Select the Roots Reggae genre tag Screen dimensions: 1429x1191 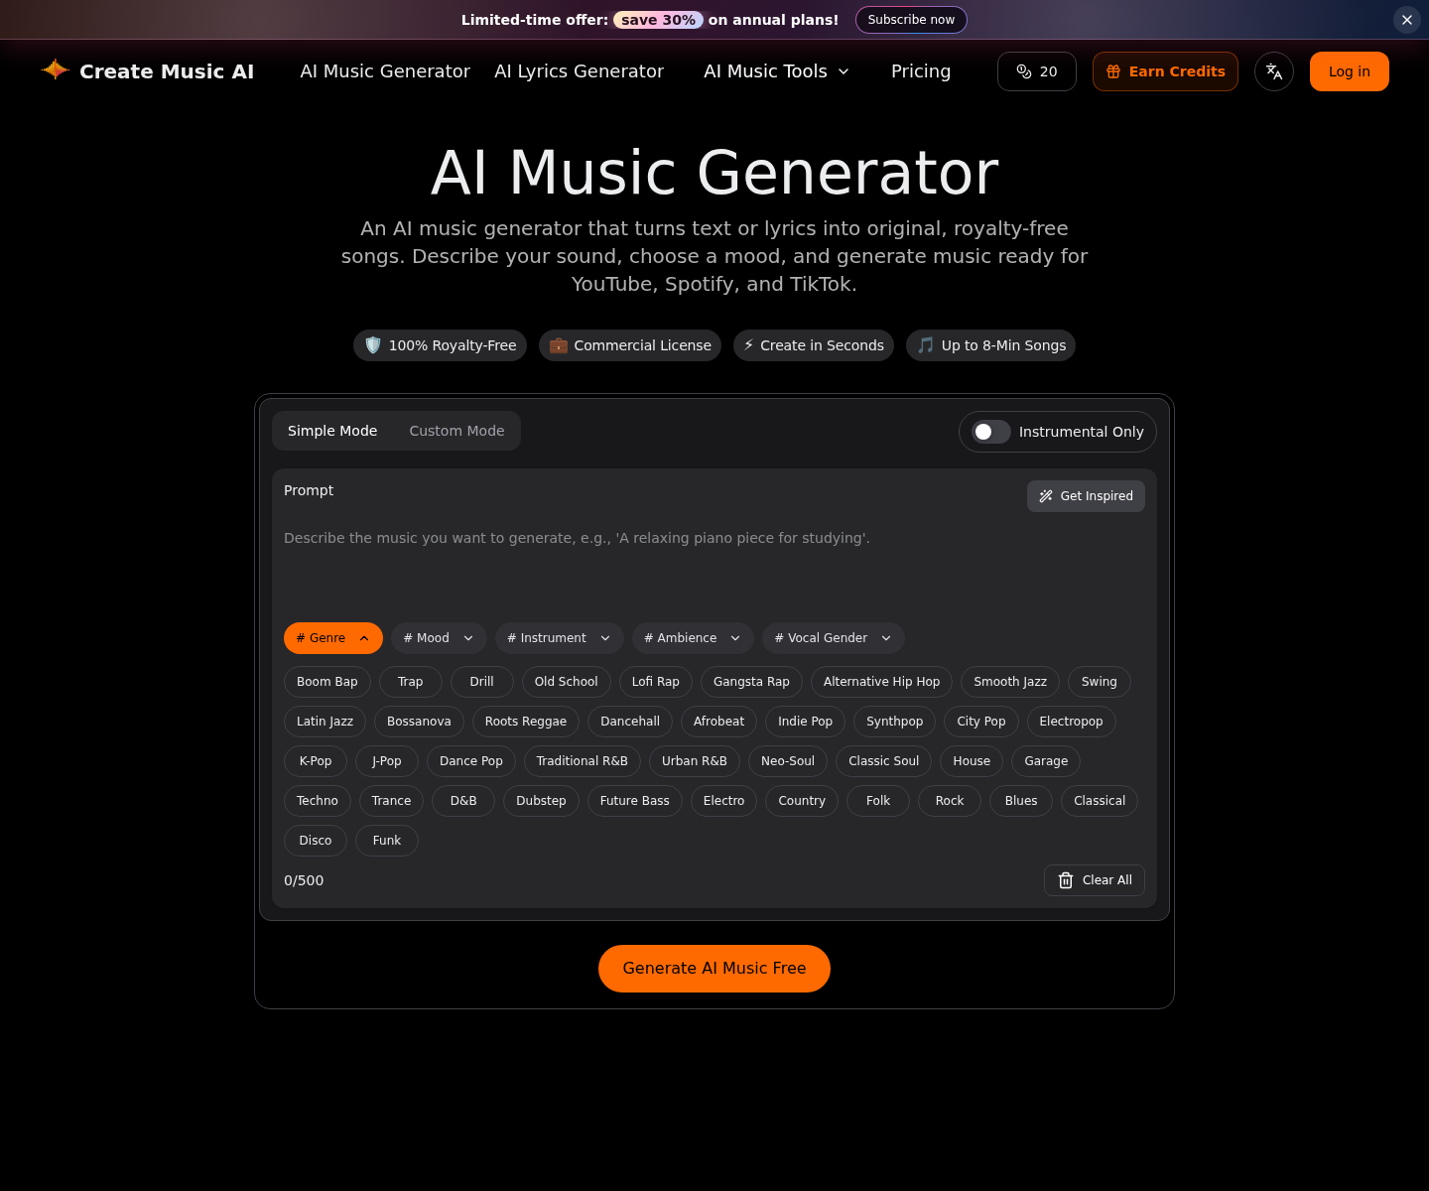click(x=526, y=722)
